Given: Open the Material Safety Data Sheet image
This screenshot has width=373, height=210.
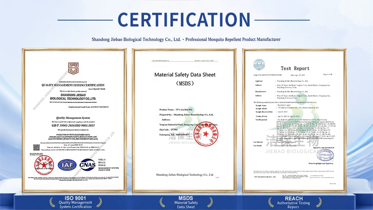Looking at the screenshot, I should [184, 120].
